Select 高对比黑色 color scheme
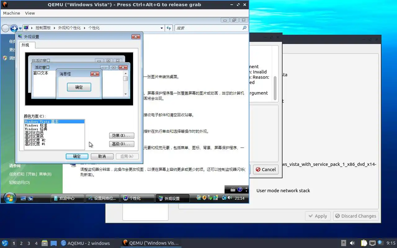Image resolution: width=397 pixels, height=248 pixels. click(54, 136)
